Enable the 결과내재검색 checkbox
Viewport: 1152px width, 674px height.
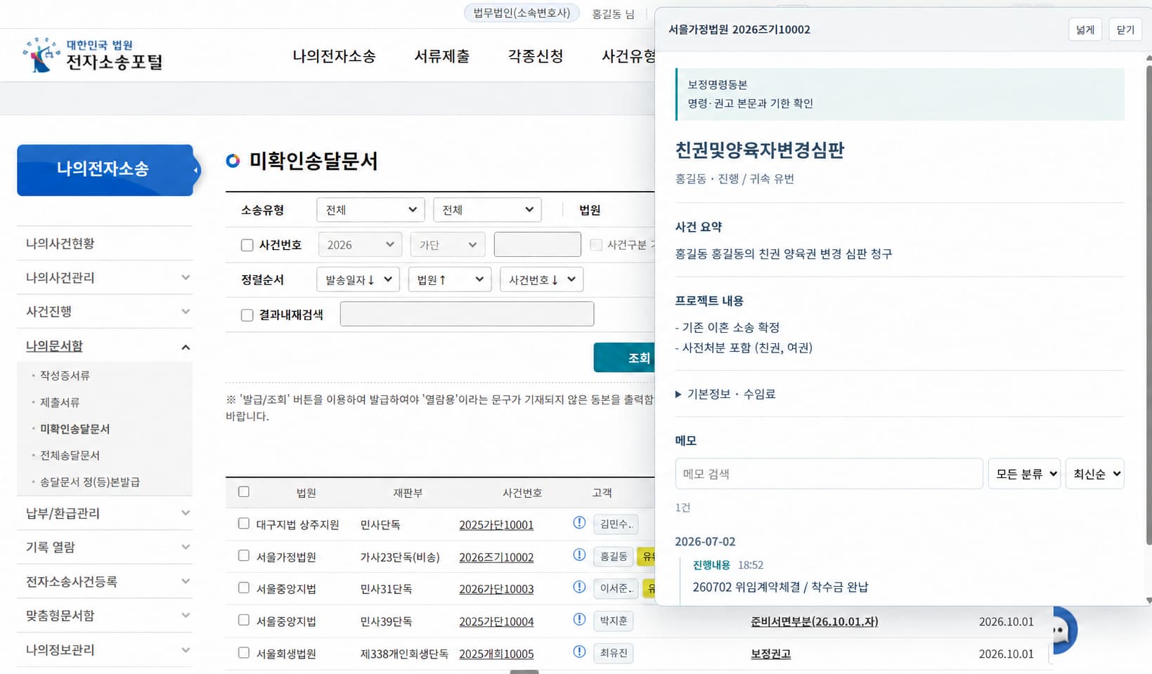[247, 315]
